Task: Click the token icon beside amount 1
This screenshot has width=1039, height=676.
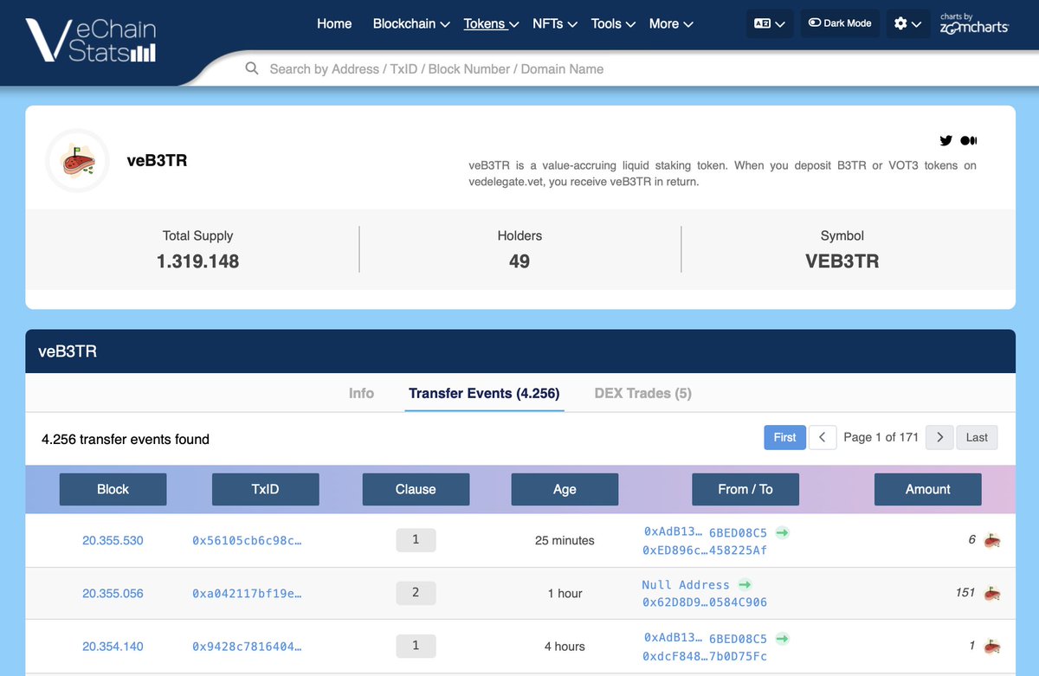Action: (x=992, y=647)
